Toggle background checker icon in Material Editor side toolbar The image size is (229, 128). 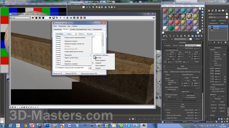point(203,15)
